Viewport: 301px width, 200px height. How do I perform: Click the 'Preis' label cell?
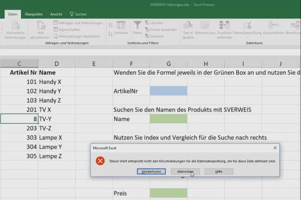(x=131, y=193)
